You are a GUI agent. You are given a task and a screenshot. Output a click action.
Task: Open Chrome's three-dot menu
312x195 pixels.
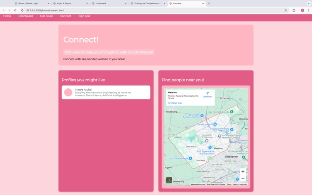pos(309,10)
